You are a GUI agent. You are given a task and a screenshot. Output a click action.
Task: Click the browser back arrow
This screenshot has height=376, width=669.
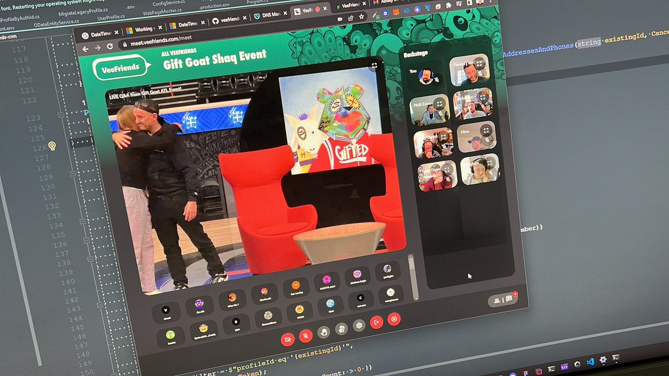point(85,48)
